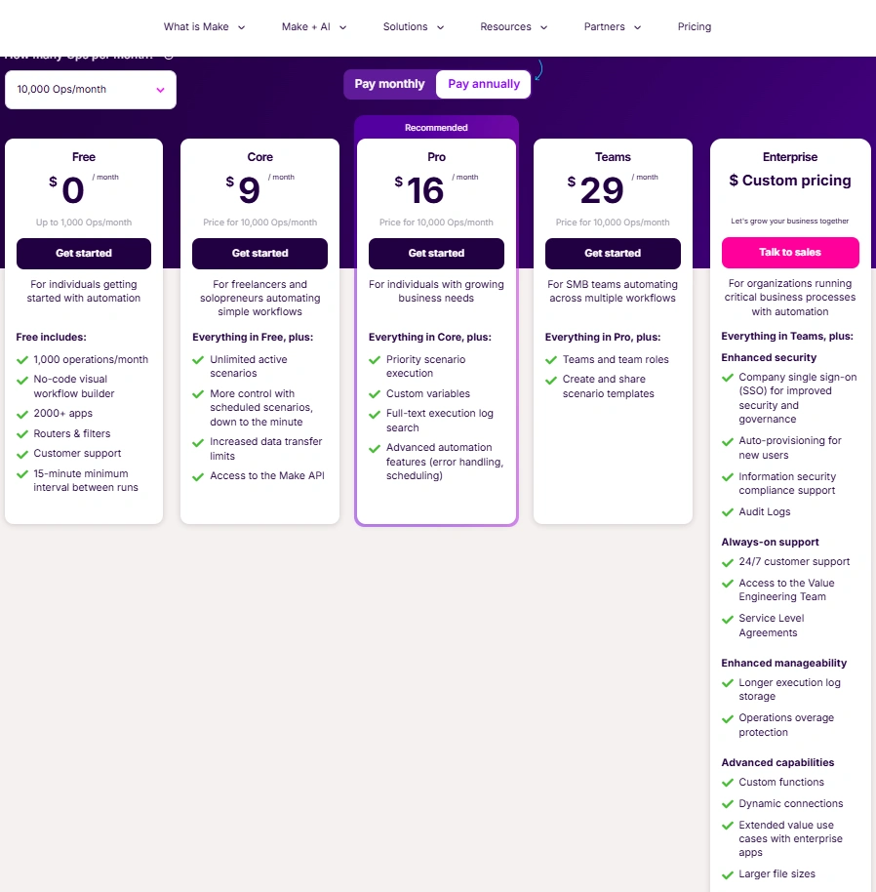The image size is (876, 892).
Task: Open the What is Make menu
Action: click(x=204, y=26)
